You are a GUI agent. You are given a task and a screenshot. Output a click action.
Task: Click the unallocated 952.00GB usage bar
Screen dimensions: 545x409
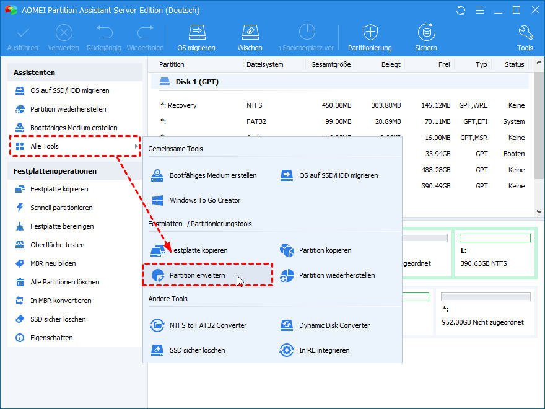click(486, 297)
